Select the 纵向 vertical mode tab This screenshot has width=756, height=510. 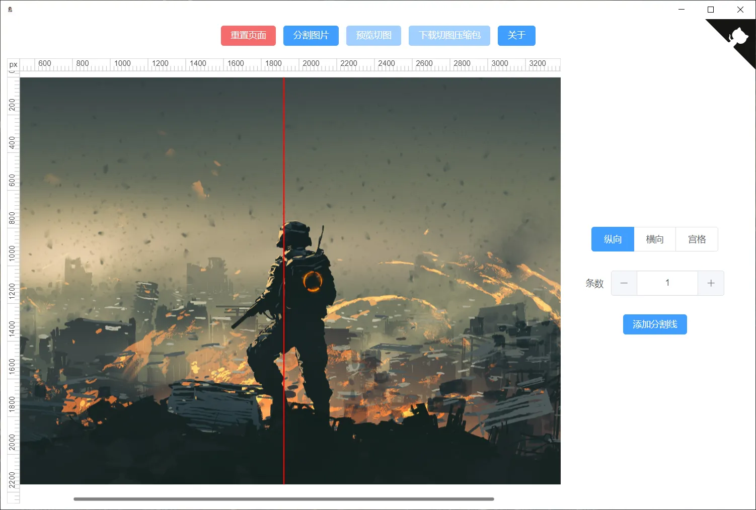(x=613, y=239)
